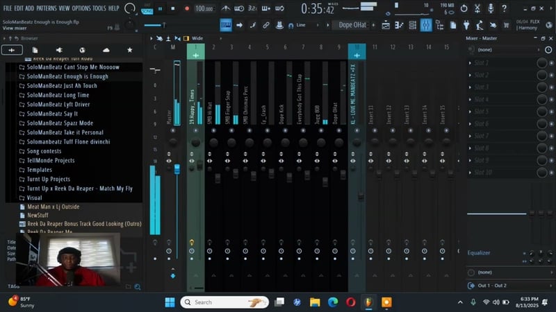Toggle effect Slot 5 enable knob

click(541, 112)
